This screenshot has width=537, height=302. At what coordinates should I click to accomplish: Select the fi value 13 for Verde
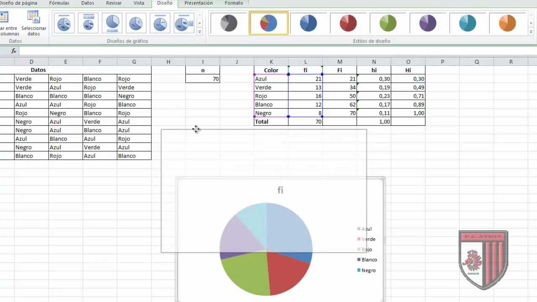305,87
